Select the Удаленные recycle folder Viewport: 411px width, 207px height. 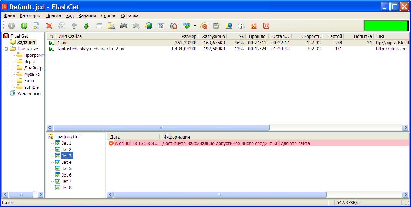(x=28, y=94)
